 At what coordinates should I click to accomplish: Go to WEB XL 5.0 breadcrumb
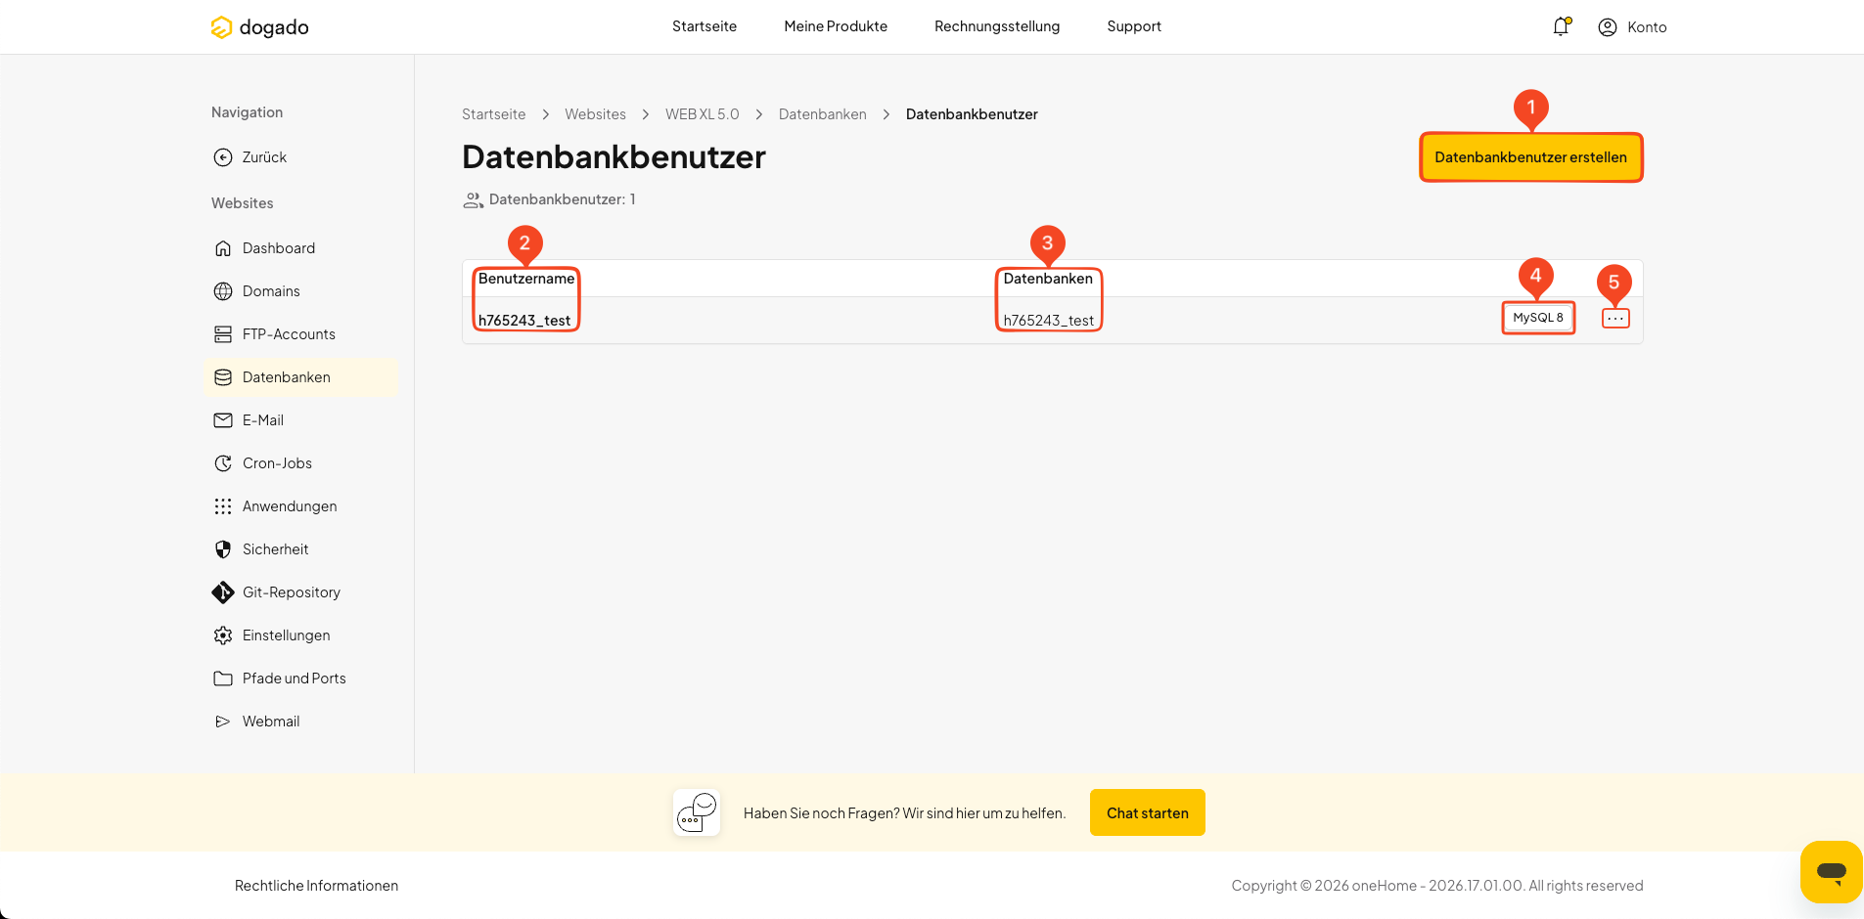(703, 114)
